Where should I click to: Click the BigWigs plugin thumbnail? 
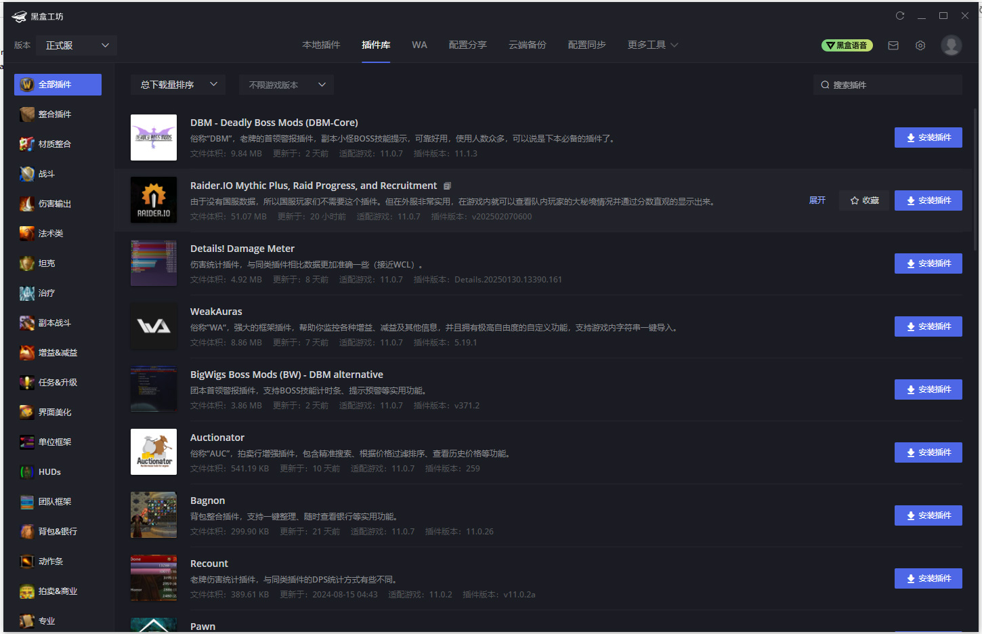pos(154,389)
